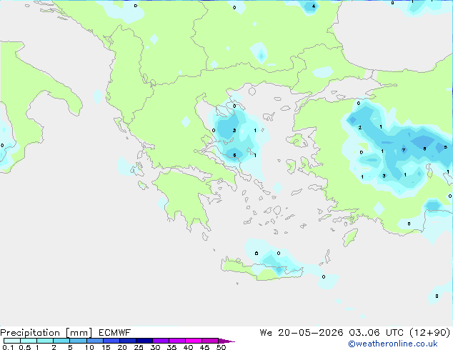Pick the 10–15 mm legend color swatch
The width and height of the screenshot is (453, 350).
click(x=94, y=341)
